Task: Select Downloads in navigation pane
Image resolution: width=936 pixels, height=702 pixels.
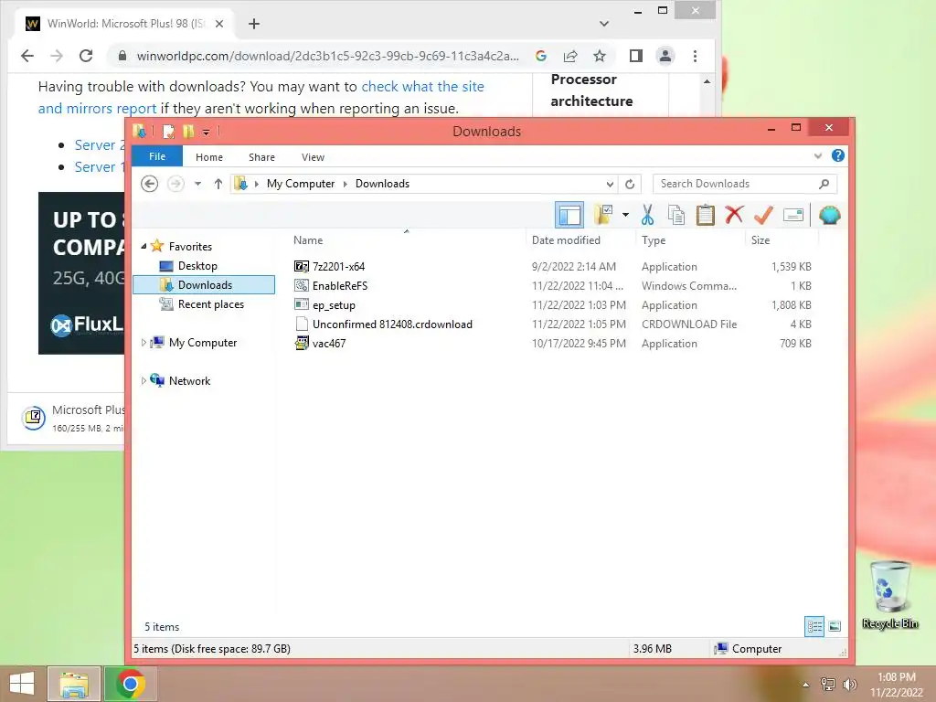Action: click(x=204, y=285)
